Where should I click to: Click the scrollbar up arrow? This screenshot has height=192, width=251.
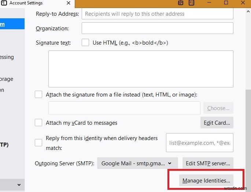coord(248,11)
